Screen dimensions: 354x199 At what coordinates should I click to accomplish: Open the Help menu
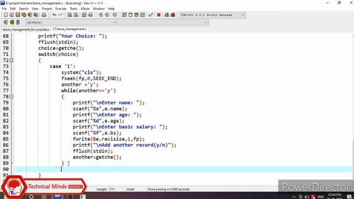[111, 9]
